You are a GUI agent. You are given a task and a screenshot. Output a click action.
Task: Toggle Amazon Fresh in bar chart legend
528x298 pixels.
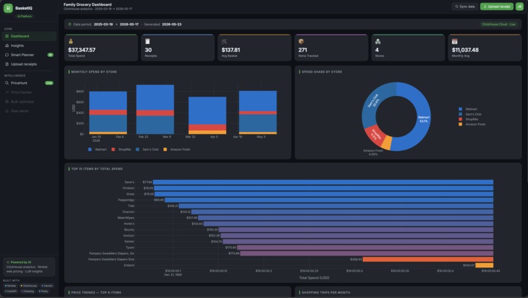[177, 150]
